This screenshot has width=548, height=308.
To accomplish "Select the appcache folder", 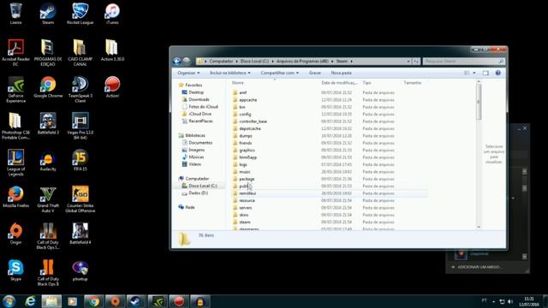I will tap(247, 100).
